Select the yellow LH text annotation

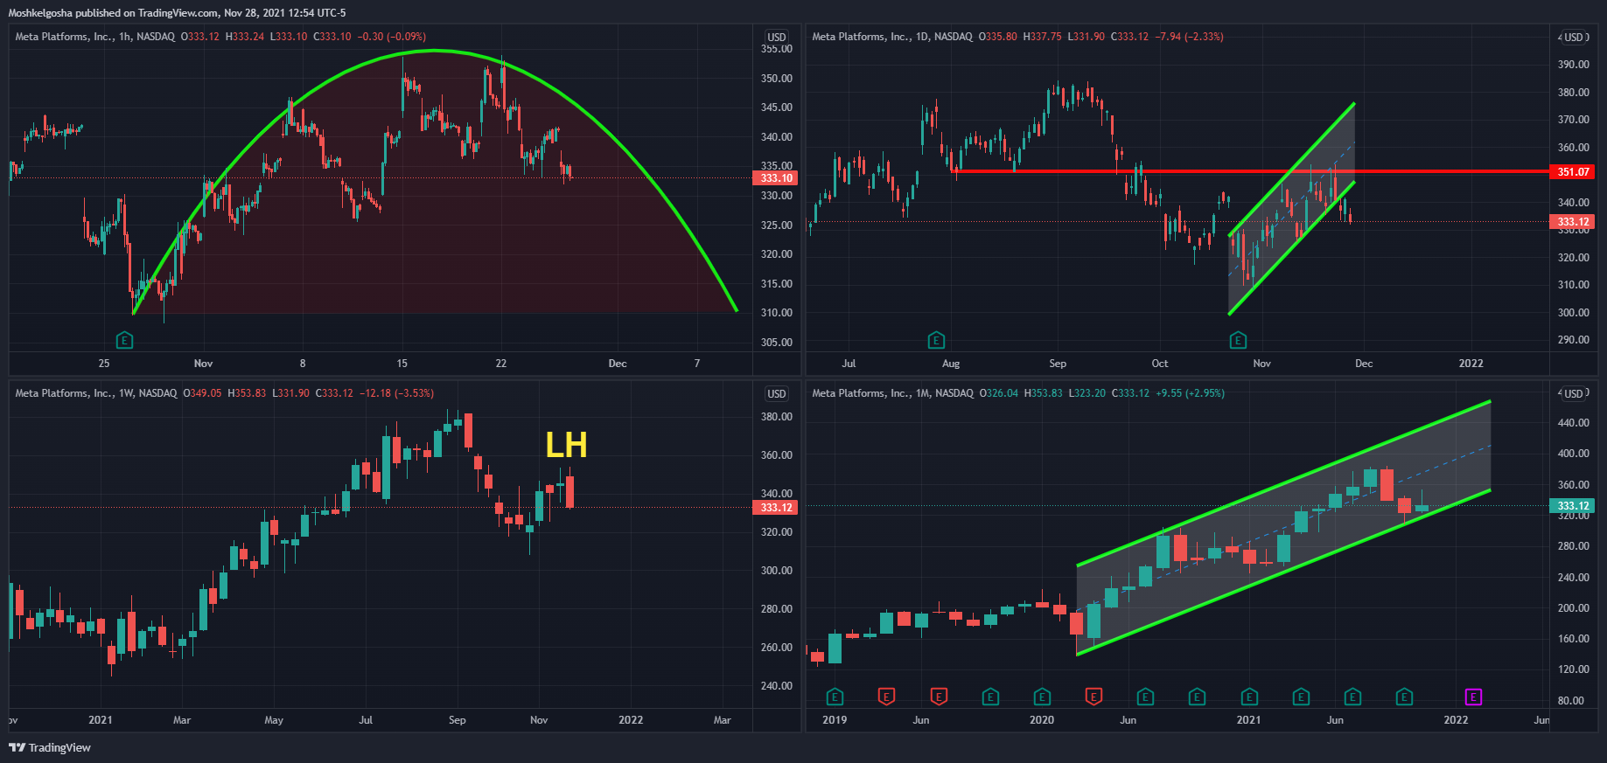(x=566, y=445)
